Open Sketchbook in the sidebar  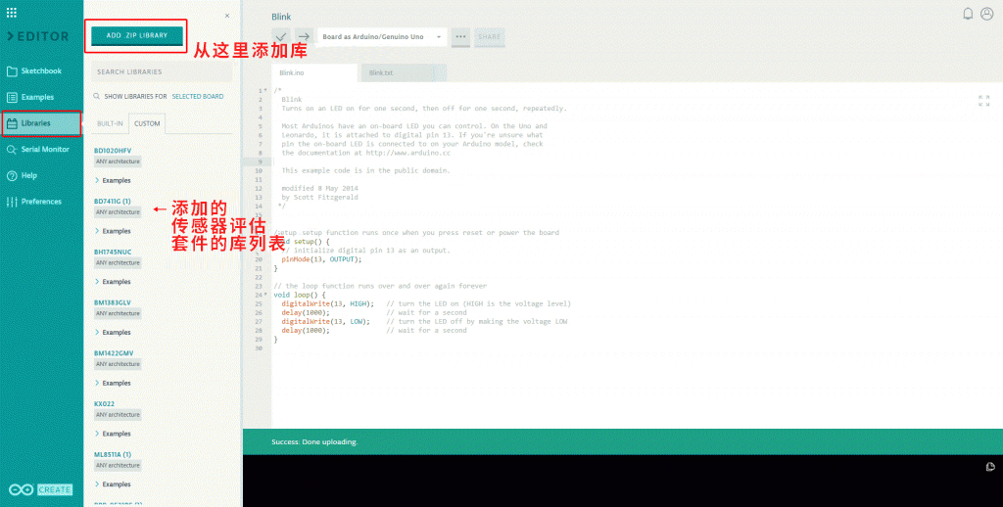click(x=41, y=71)
